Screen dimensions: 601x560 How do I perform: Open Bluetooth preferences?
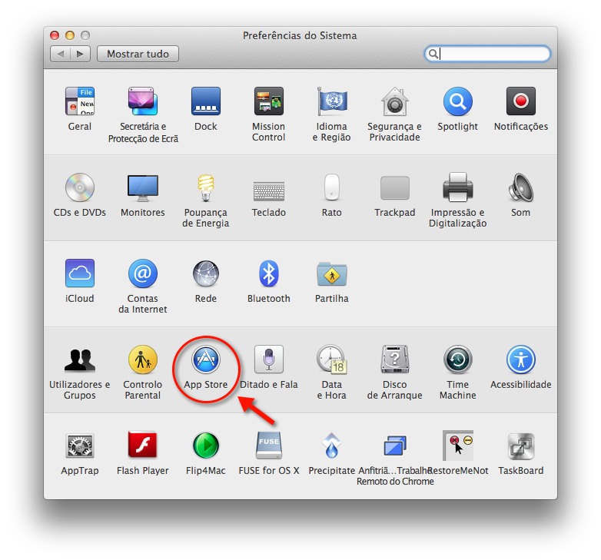(269, 273)
